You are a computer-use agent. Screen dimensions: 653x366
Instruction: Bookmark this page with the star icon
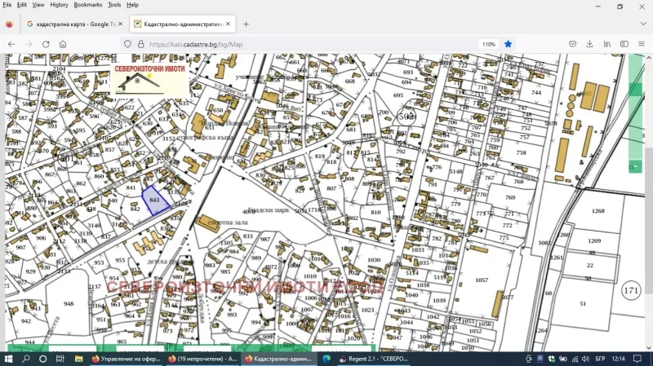click(508, 44)
